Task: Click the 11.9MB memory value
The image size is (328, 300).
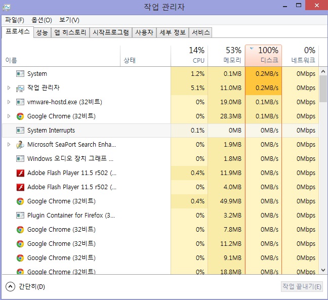Action: coord(231,173)
